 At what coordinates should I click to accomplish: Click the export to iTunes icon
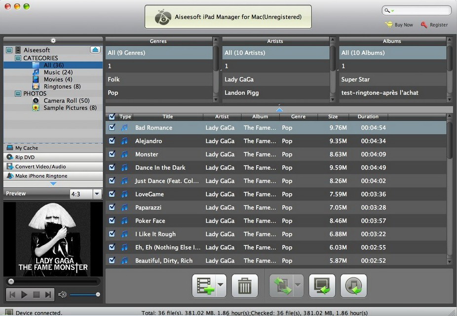(353, 286)
